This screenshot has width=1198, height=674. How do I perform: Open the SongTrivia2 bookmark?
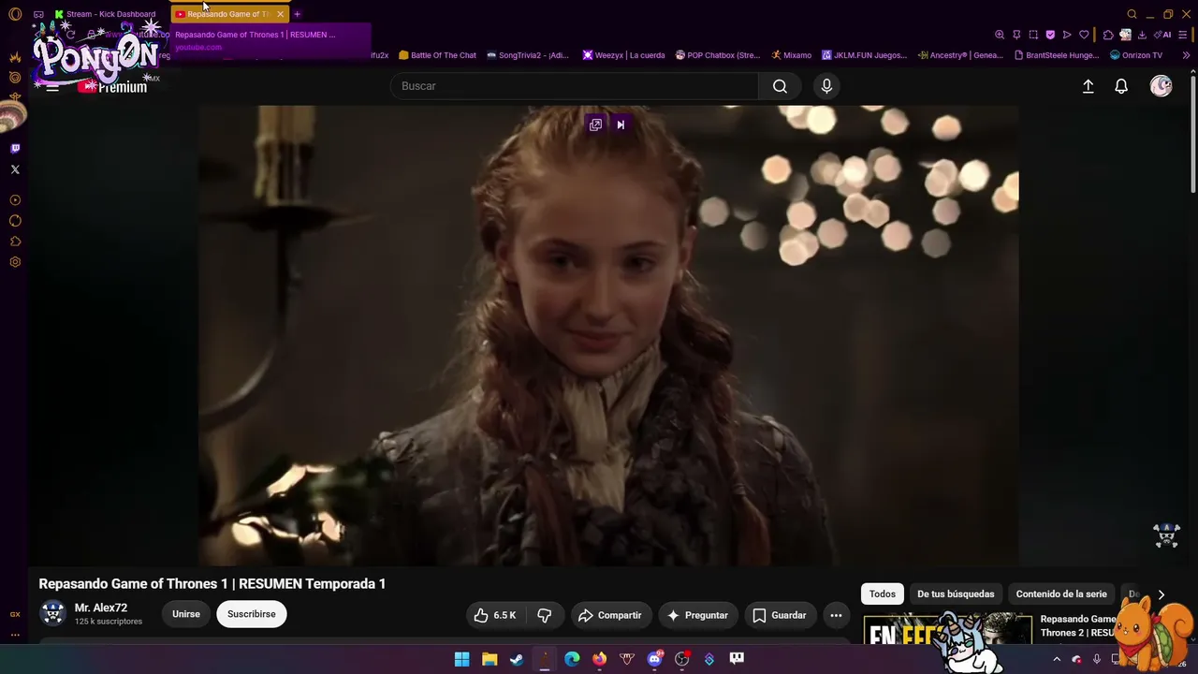click(x=528, y=55)
